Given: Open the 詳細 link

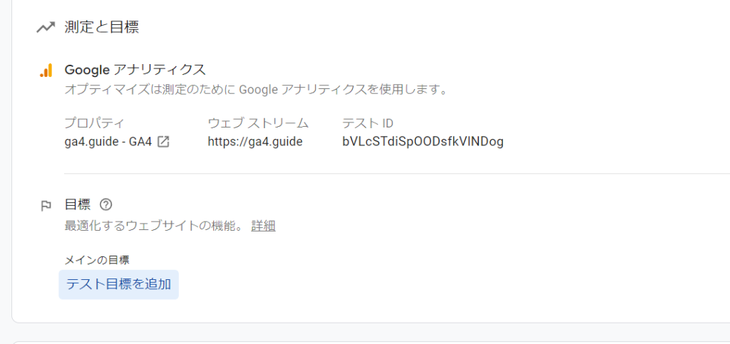Looking at the screenshot, I should (x=264, y=226).
